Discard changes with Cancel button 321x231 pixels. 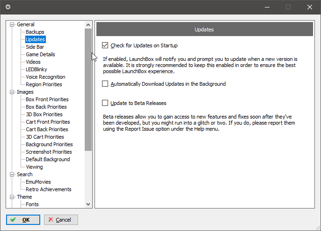(x=61, y=220)
